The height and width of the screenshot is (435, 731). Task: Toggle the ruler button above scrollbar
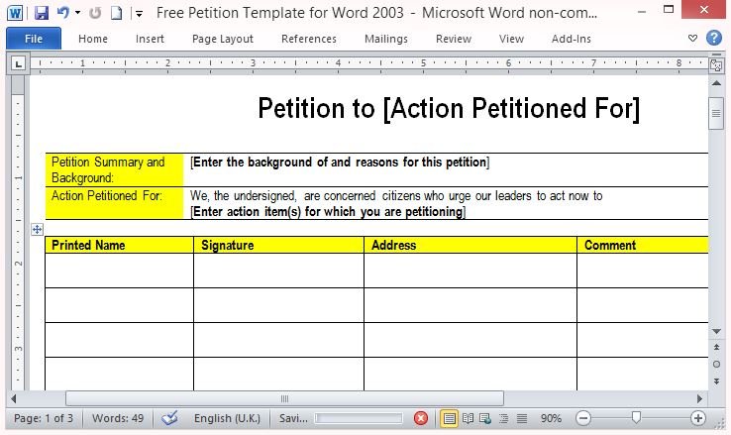pyautogui.click(x=716, y=64)
